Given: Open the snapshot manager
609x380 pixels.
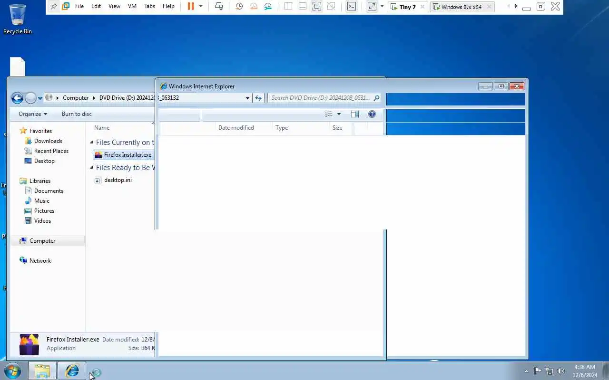Looking at the screenshot, I should pyautogui.click(x=268, y=6).
